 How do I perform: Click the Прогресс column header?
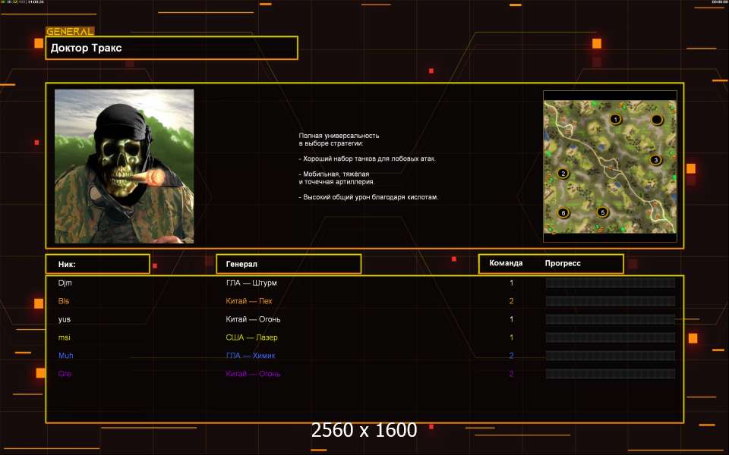click(x=563, y=263)
